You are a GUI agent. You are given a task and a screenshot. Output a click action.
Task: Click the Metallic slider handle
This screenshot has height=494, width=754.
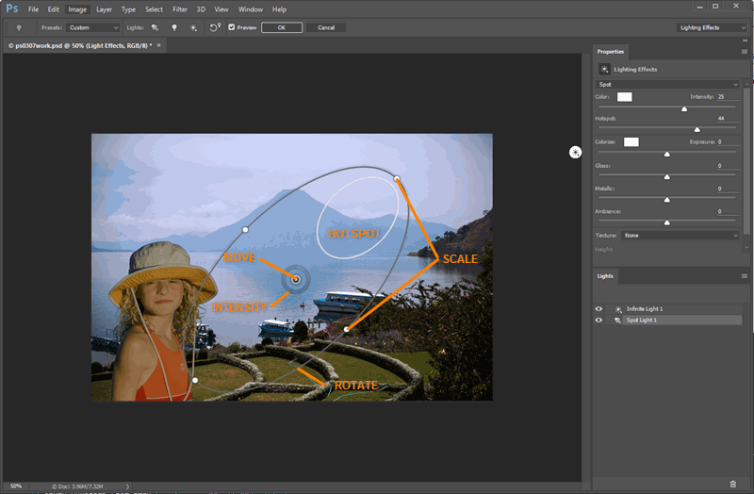(667, 200)
